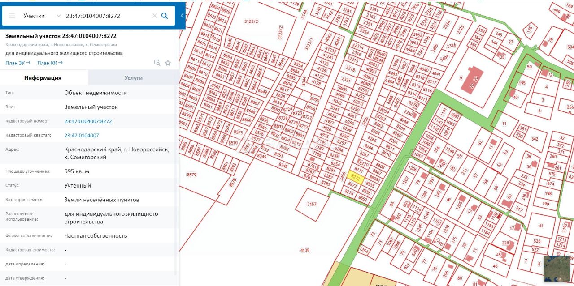574x286 pixels.
Task: Select parcel 8579 on the map
Action: (191, 175)
